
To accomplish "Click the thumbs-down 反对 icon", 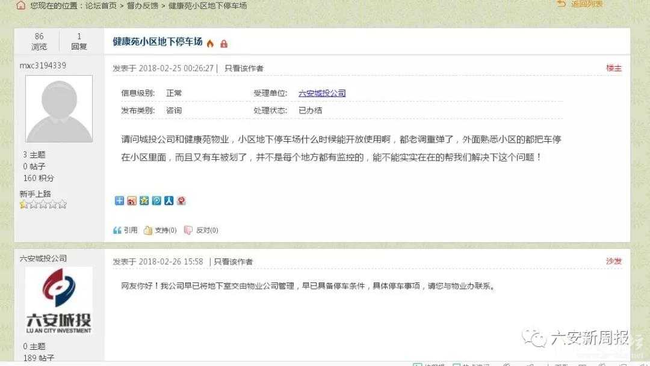I will tap(188, 230).
